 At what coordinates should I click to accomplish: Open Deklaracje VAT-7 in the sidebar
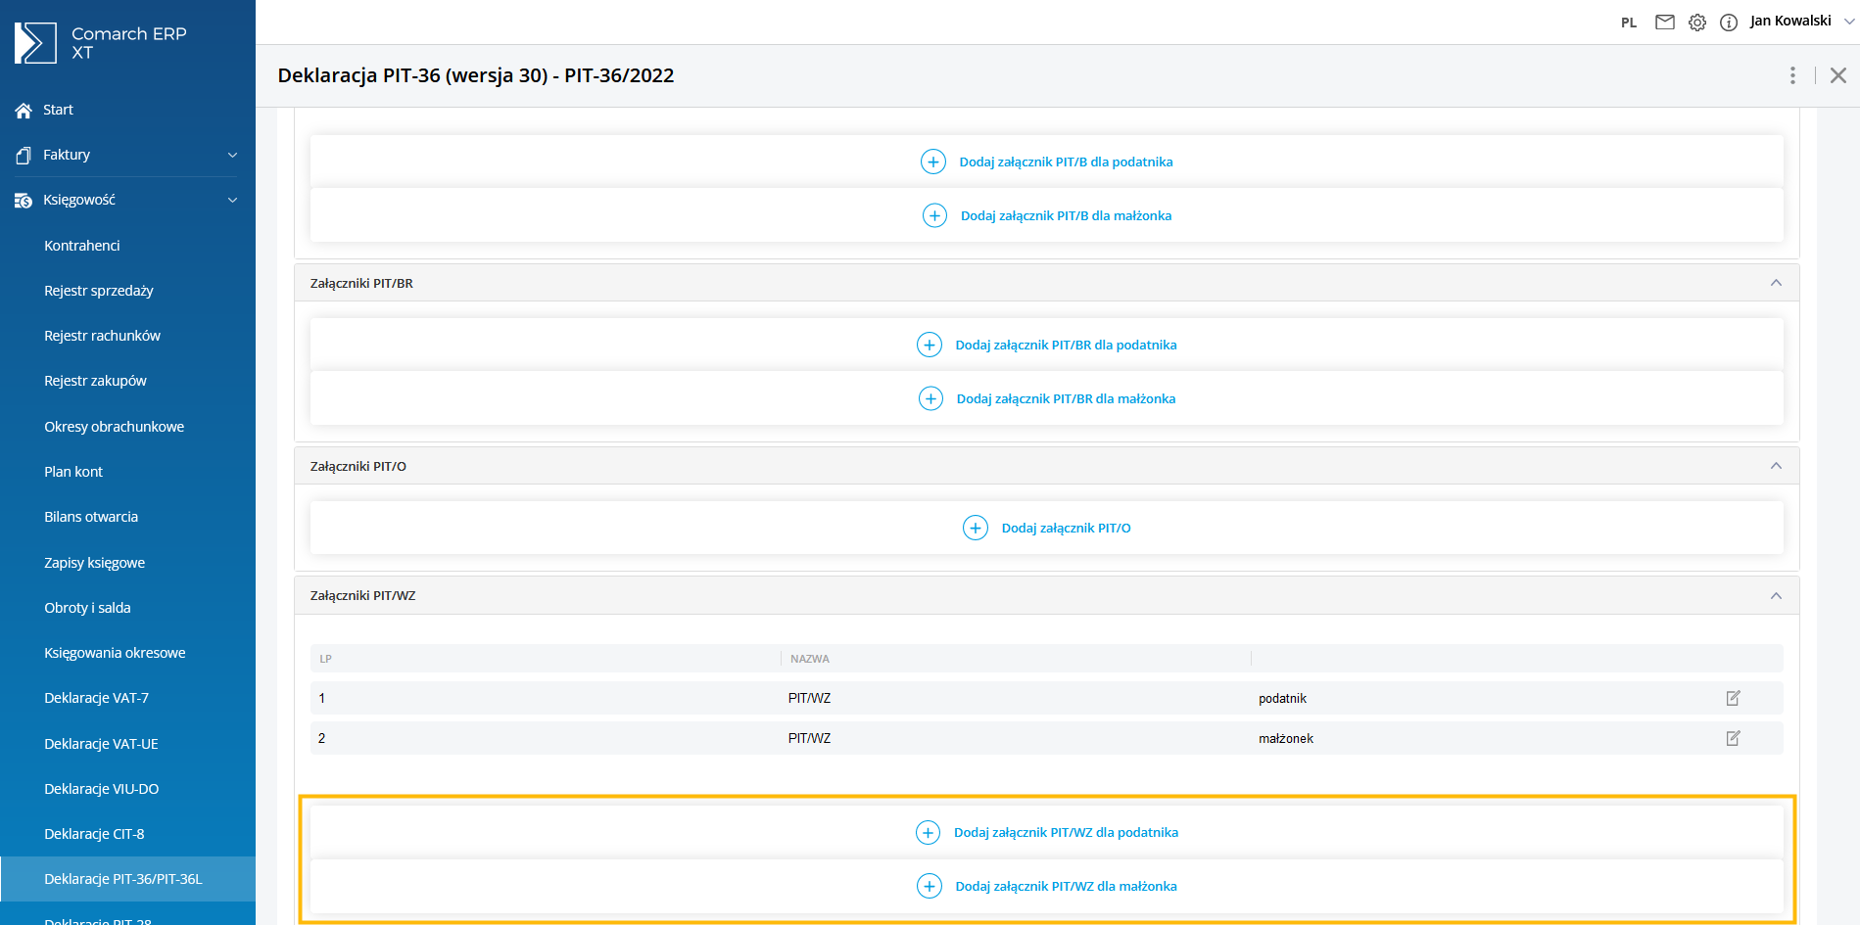pyautogui.click(x=96, y=698)
